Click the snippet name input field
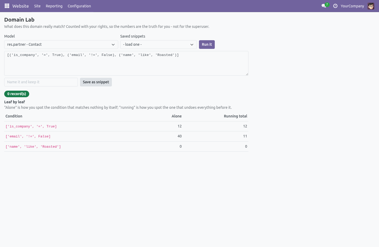The height and width of the screenshot is (247, 379). [41, 82]
